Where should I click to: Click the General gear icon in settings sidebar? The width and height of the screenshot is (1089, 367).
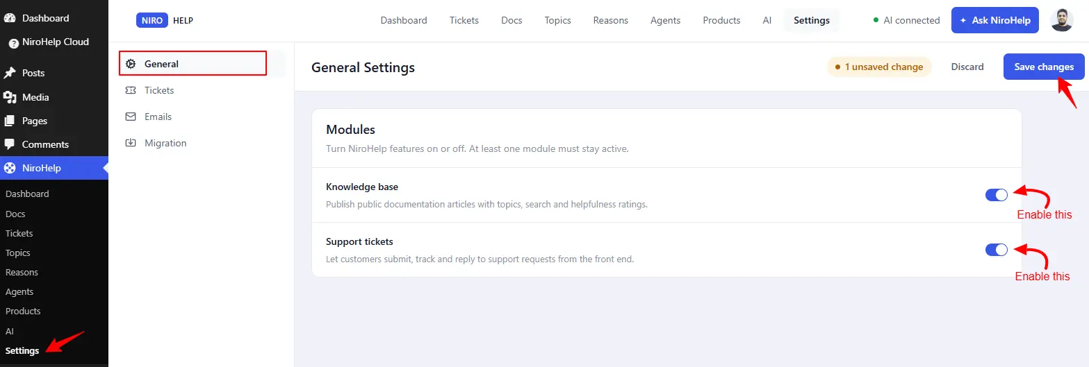pos(131,64)
